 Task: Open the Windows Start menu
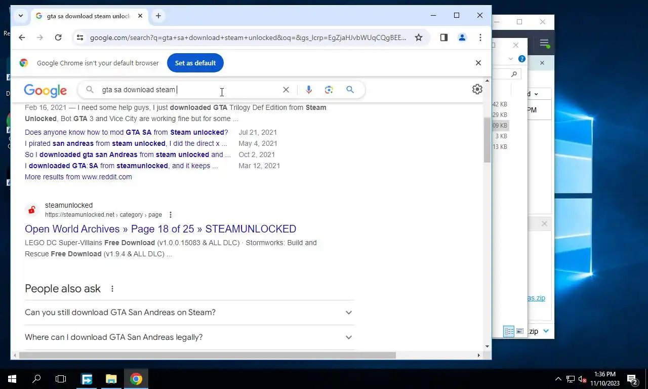point(12,379)
